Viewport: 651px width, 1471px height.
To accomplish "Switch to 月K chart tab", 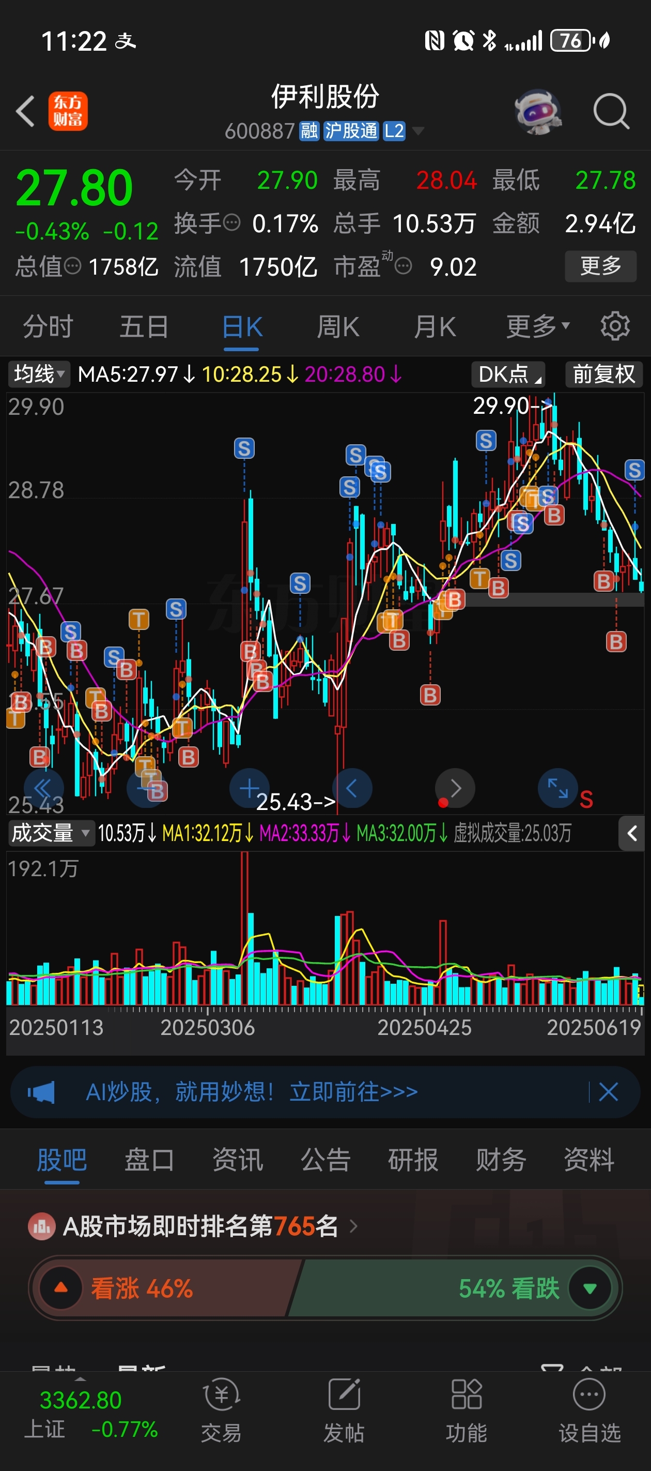I will tap(435, 327).
